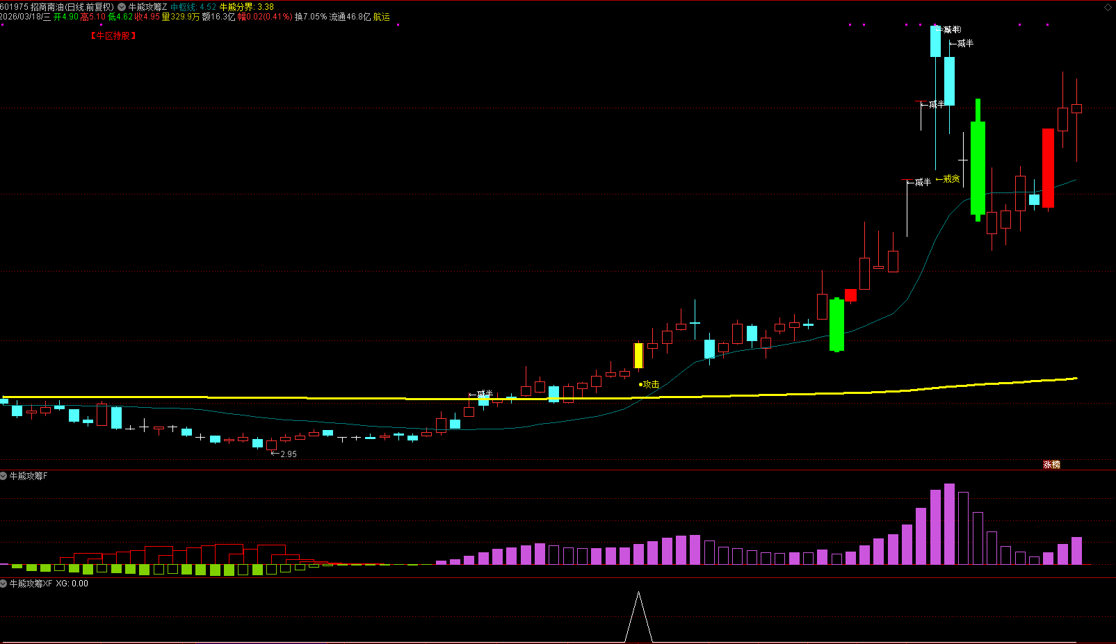Click the yellow attack candlestick

(638, 356)
